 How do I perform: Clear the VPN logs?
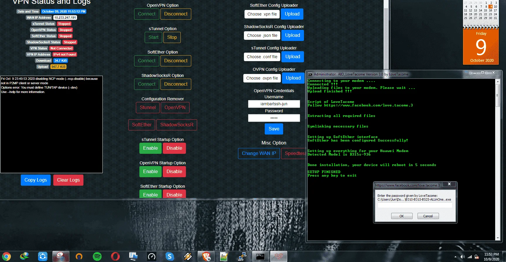(68, 180)
